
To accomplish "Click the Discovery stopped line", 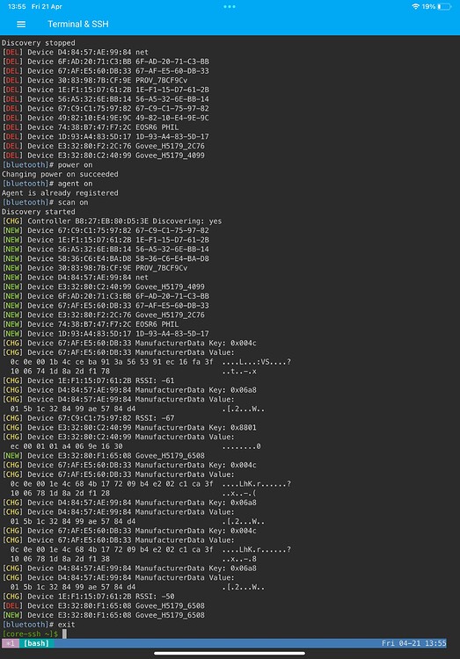I will pos(39,43).
